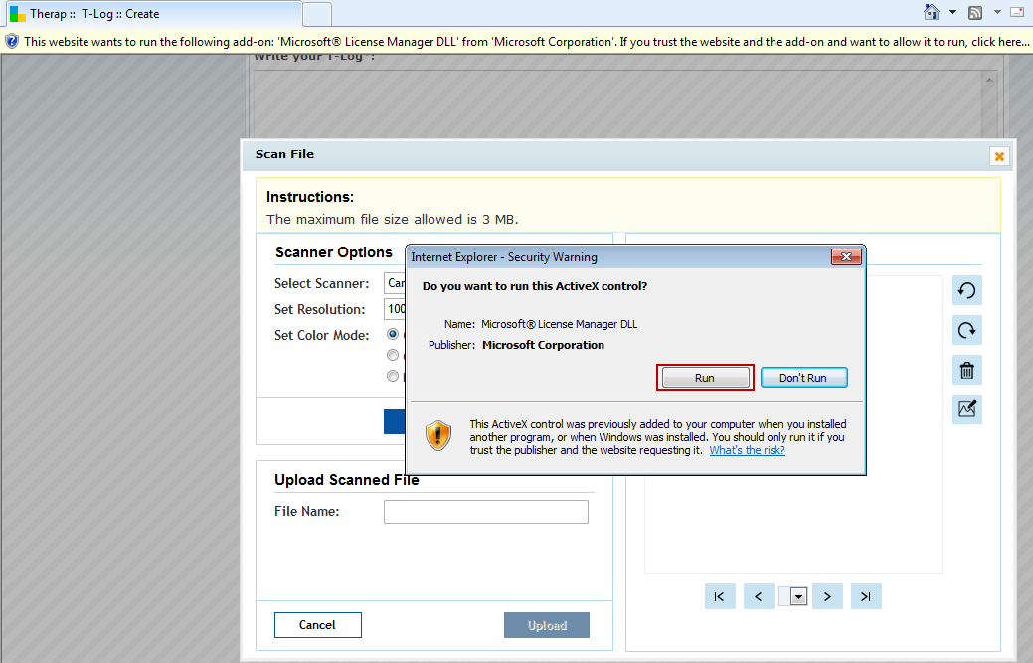Viewport: 1033px width, 663px height.
Task: Go to next scanned page
Action: pyautogui.click(x=827, y=596)
